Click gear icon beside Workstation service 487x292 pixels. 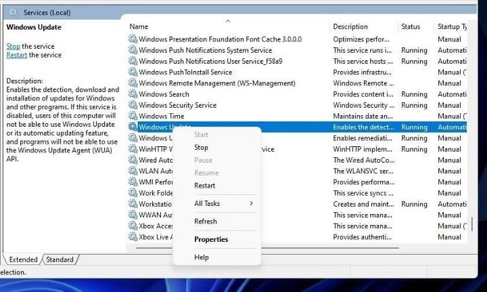pyautogui.click(x=133, y=204)
